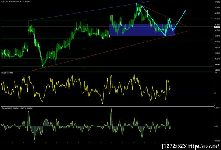Click the cyan zigzag low point touching trendline

(x=166, y=36)
